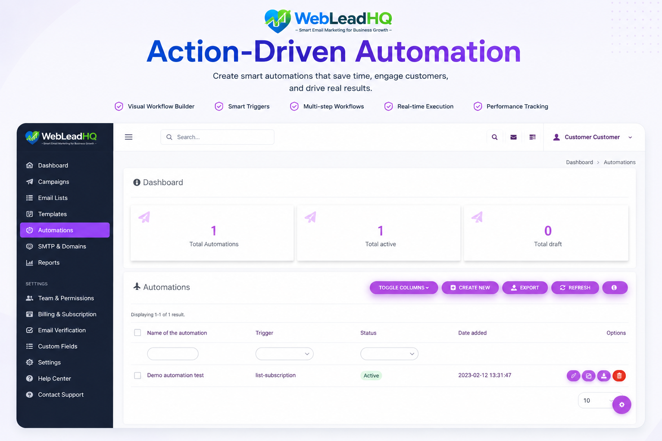This screenshot has width=662, height=441.
Task: Click the info button beside Refresh
Action: [x=615, y=288]
